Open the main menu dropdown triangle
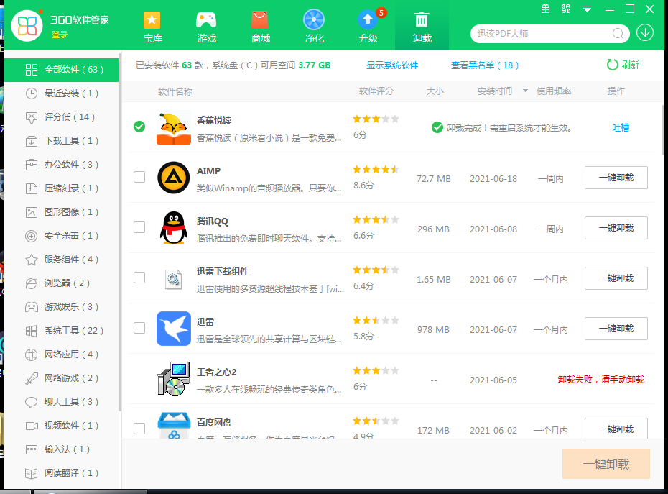This screenshot has height=494, width=668. pyautogui.click(x=587, y=9)
